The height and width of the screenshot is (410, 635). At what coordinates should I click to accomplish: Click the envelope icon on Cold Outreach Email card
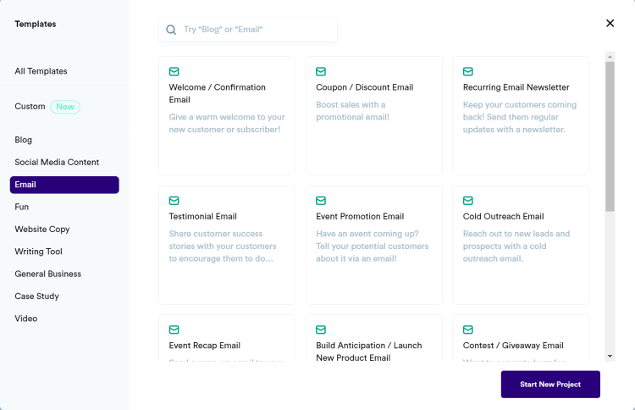coord(467,201)
